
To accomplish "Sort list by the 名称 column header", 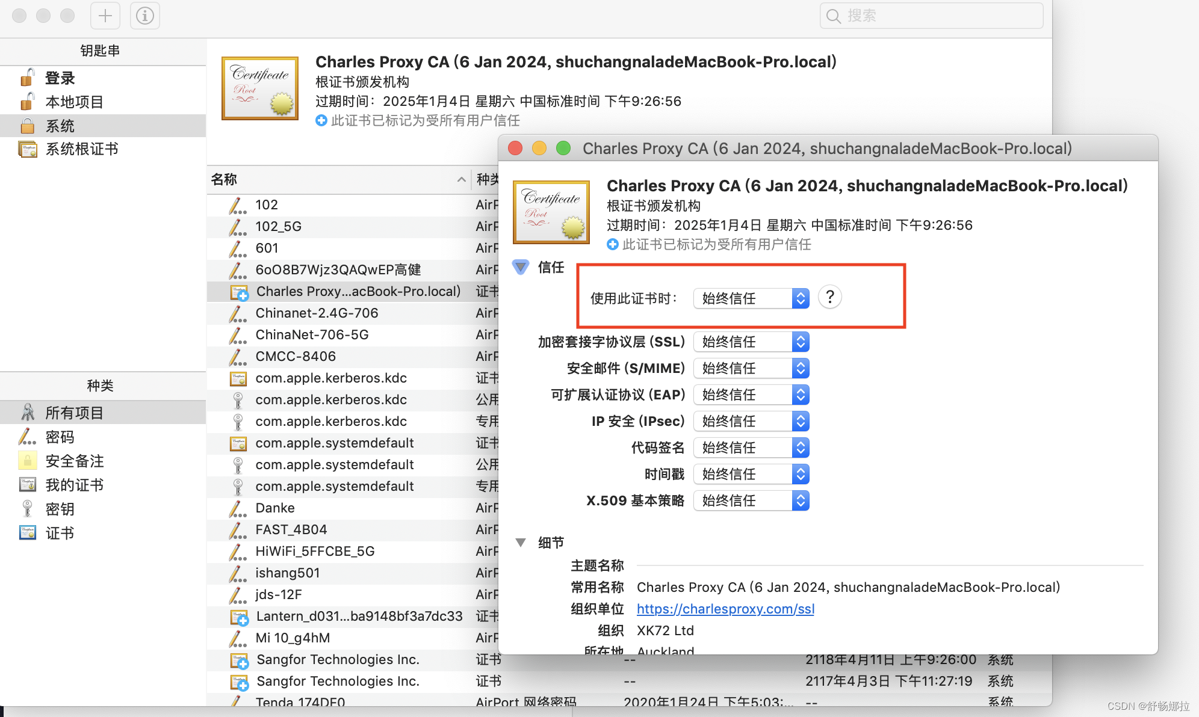I will point(338,179).
